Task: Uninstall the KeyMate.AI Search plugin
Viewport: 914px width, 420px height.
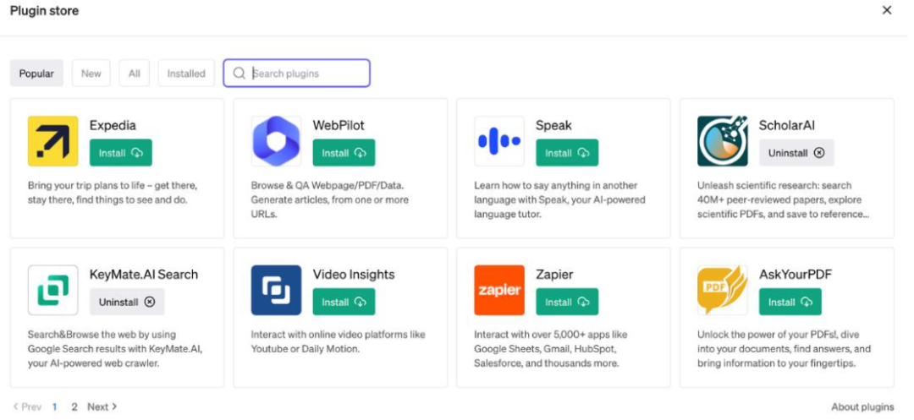Action: [x=127, y=302]
